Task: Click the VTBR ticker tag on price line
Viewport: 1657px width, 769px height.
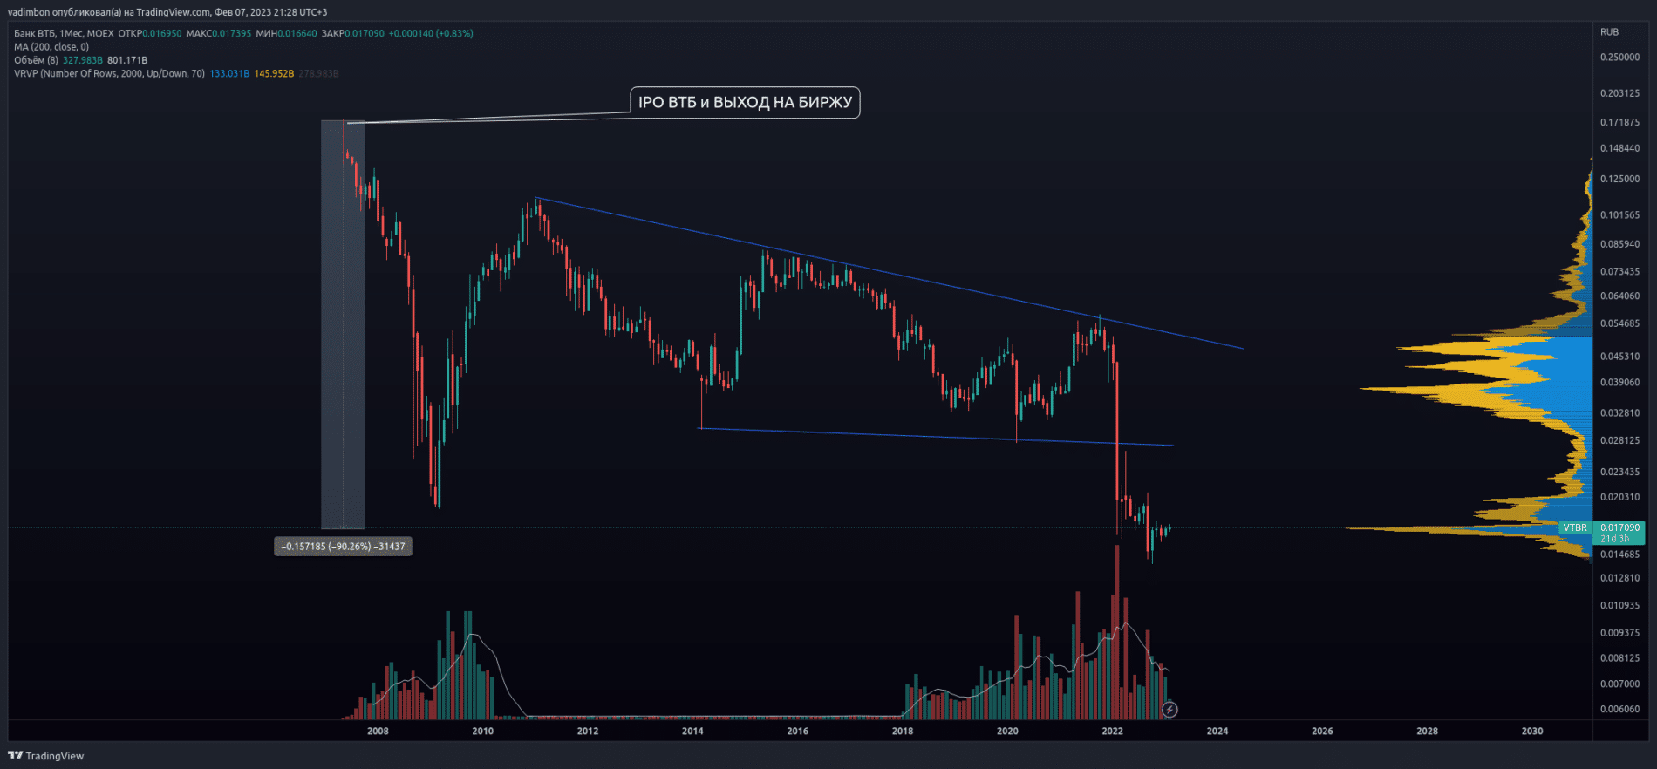Action: point(1574,527)
